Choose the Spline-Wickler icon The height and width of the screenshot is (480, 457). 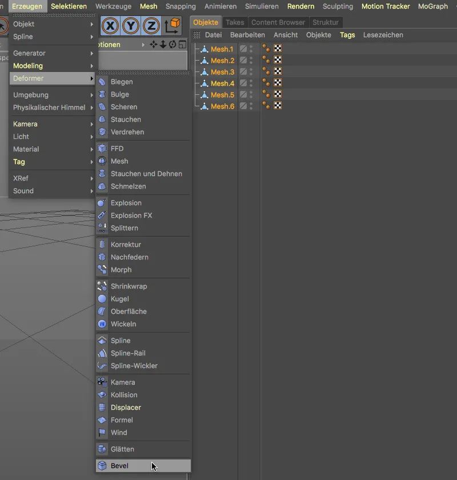pyautogui.click(x=102, y=366)
